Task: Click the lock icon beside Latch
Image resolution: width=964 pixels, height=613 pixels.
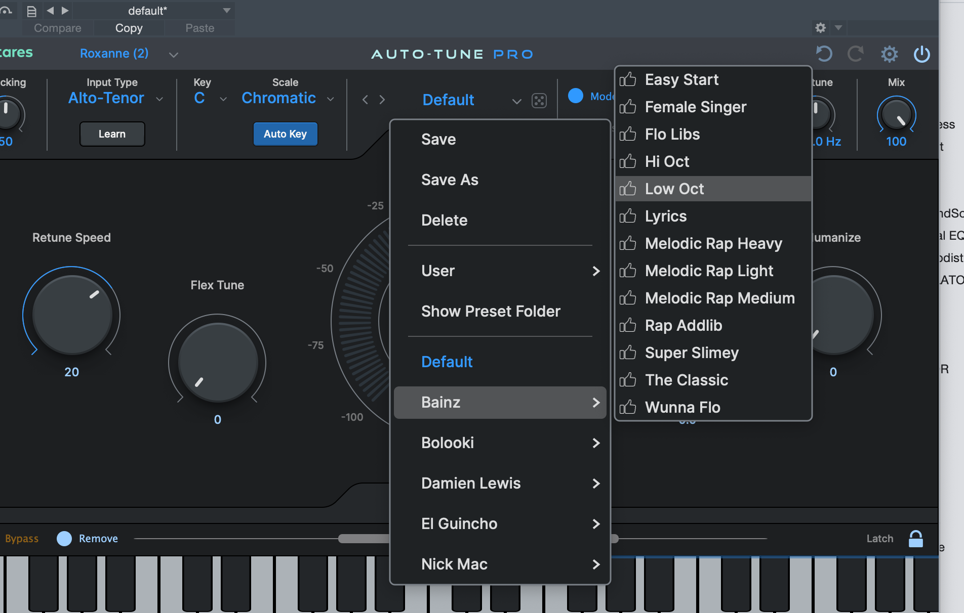Action: coord(916,538)
